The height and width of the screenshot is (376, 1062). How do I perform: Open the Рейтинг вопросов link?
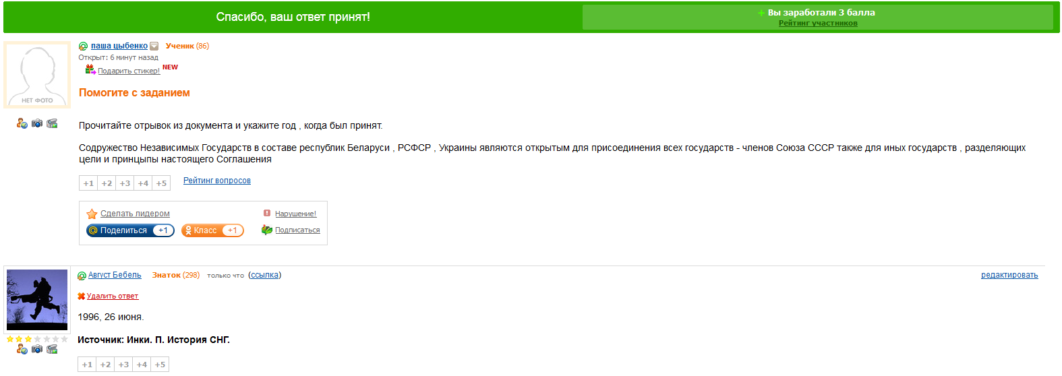(217, 181)
